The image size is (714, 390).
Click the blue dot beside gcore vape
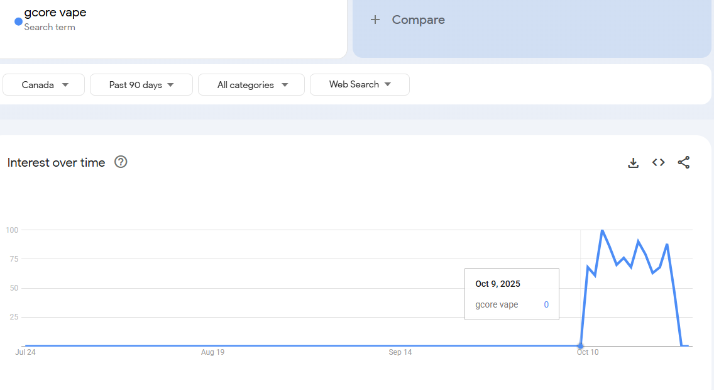[18, 21]
